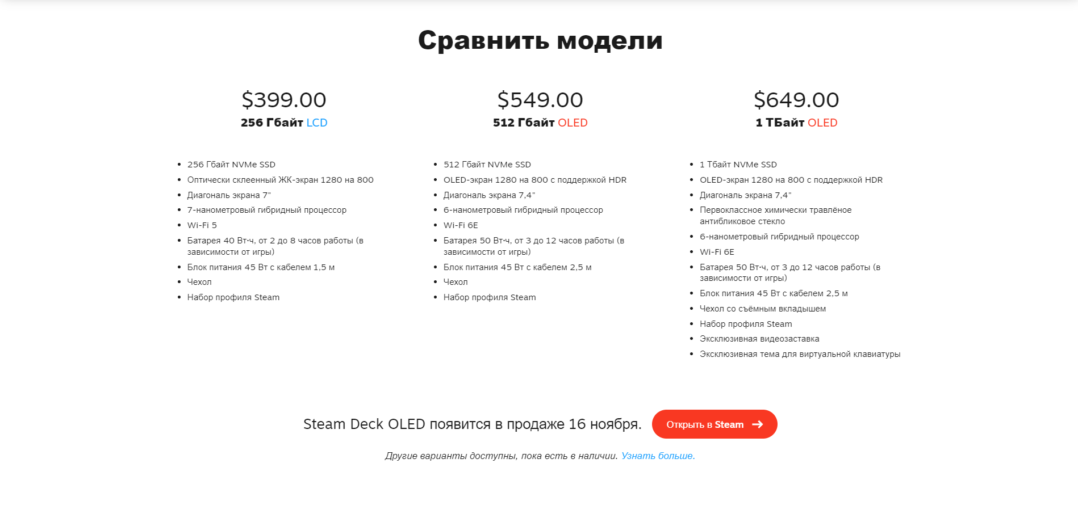Click the "Эксклюзивная видеозаставка" list item
The height and width of the screenshot is (505, 1078).
pos(759,339)
